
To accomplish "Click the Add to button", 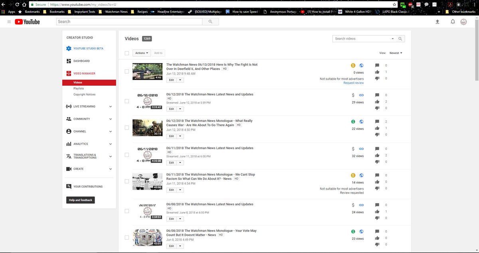I will pyautogui.click(x=158, y=53).
